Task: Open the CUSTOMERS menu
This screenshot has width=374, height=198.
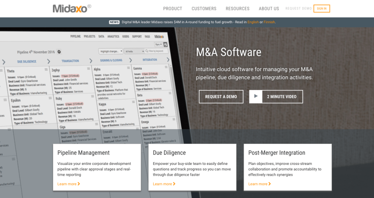Action: [x=204, y=9]
